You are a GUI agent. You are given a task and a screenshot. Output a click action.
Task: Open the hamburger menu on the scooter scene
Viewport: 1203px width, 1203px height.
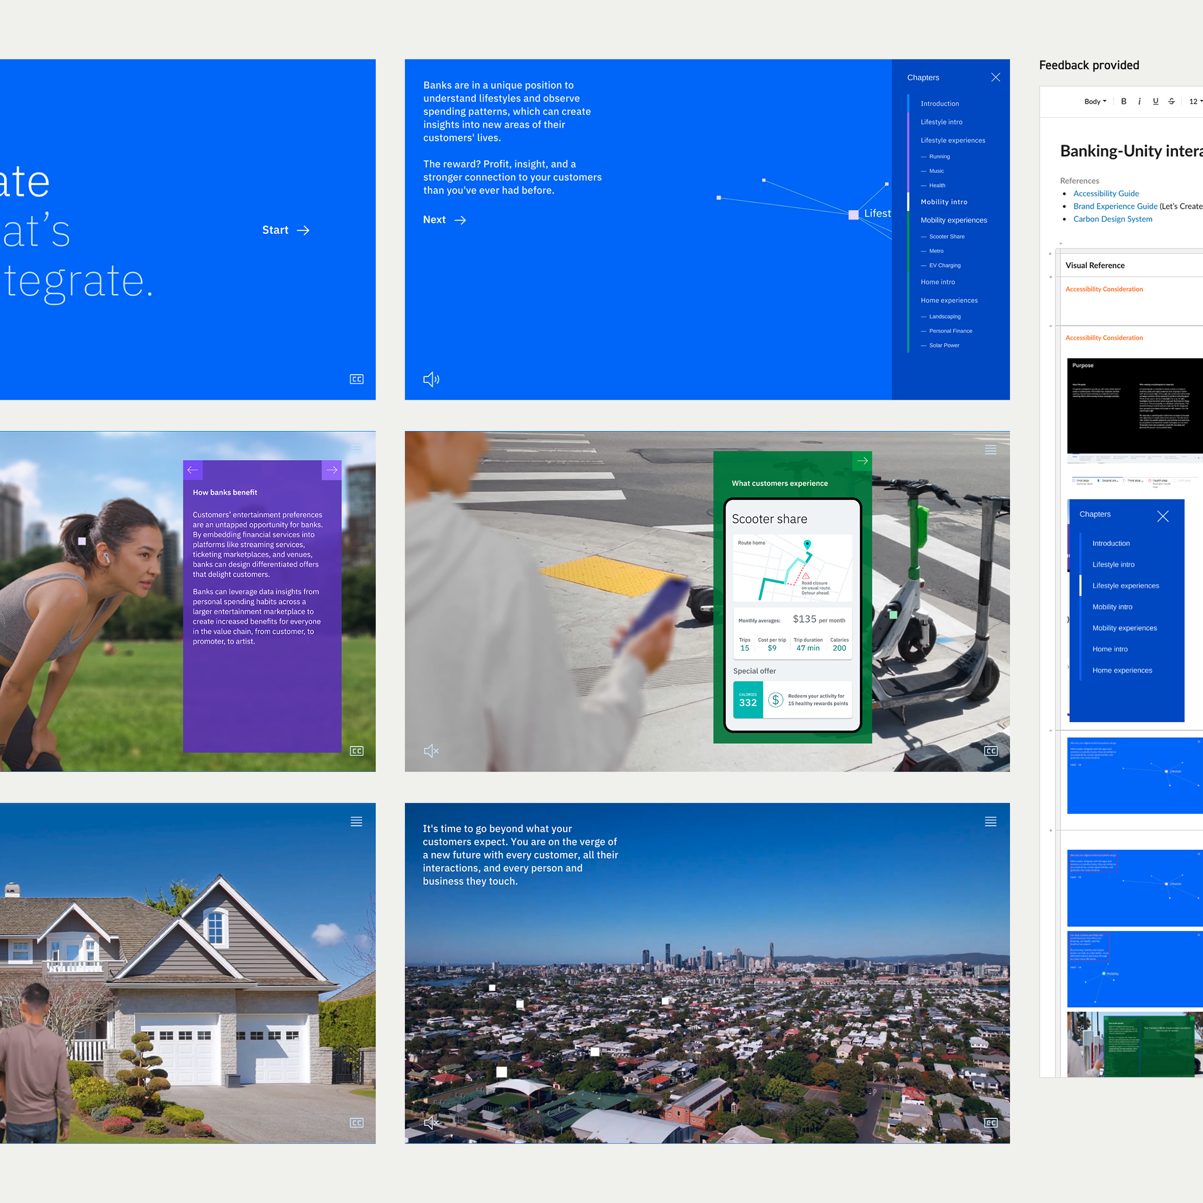coord(991,450)
